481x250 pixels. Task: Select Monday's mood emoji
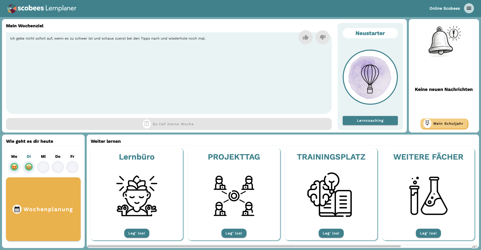pyautogui.click(x=14, y=167)
